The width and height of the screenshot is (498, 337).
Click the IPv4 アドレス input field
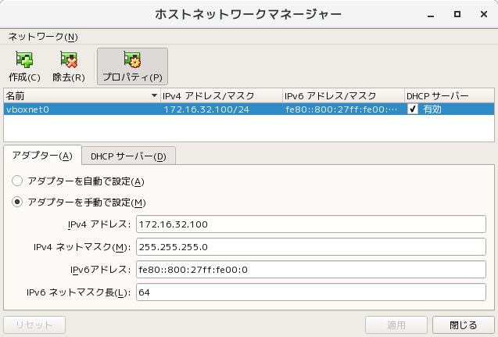click(x=311, y=224)
